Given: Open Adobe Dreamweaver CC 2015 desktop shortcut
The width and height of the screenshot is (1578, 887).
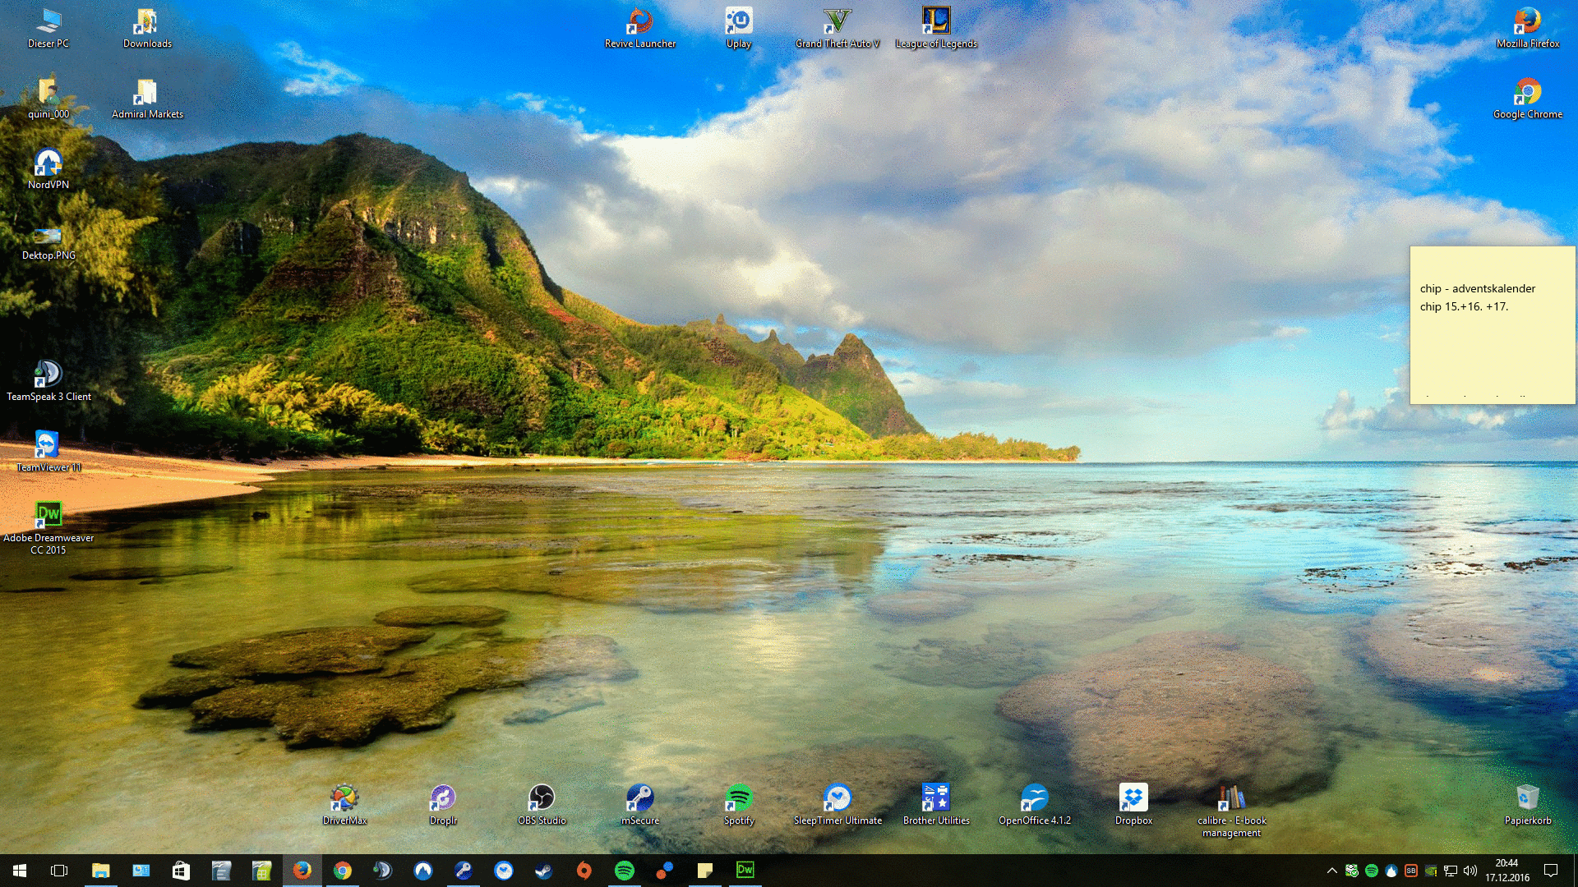Looking at the screenshot, I should tap(48, 528).
